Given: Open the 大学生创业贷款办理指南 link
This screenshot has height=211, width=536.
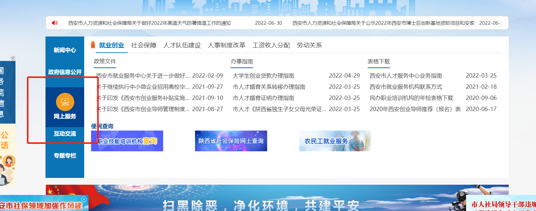Looking at the screenshot, I should 263,76.
